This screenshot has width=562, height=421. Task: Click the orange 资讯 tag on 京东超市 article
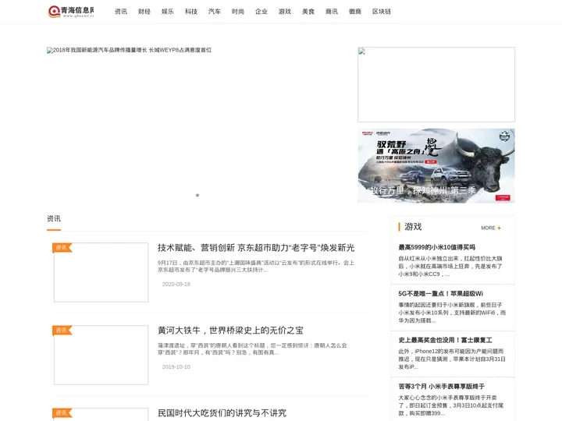62,247
